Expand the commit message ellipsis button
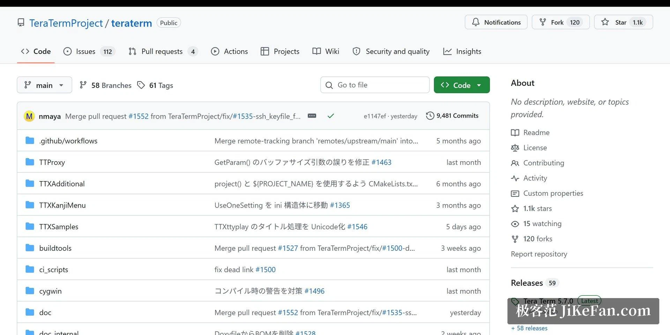670x335 pixels. (312, 116)
